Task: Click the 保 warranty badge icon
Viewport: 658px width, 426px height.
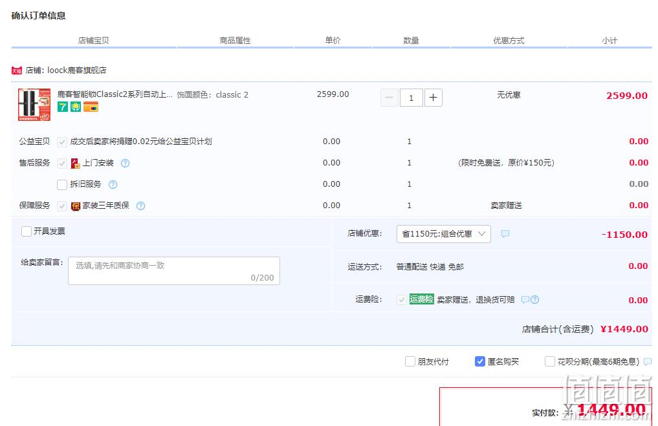Action: coord(76,206)
